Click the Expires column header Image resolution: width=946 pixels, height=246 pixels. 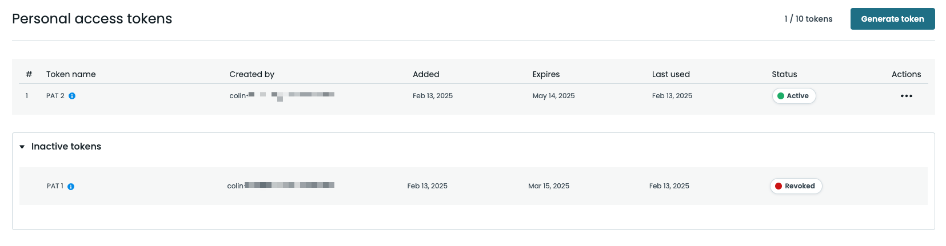point(546,74)
